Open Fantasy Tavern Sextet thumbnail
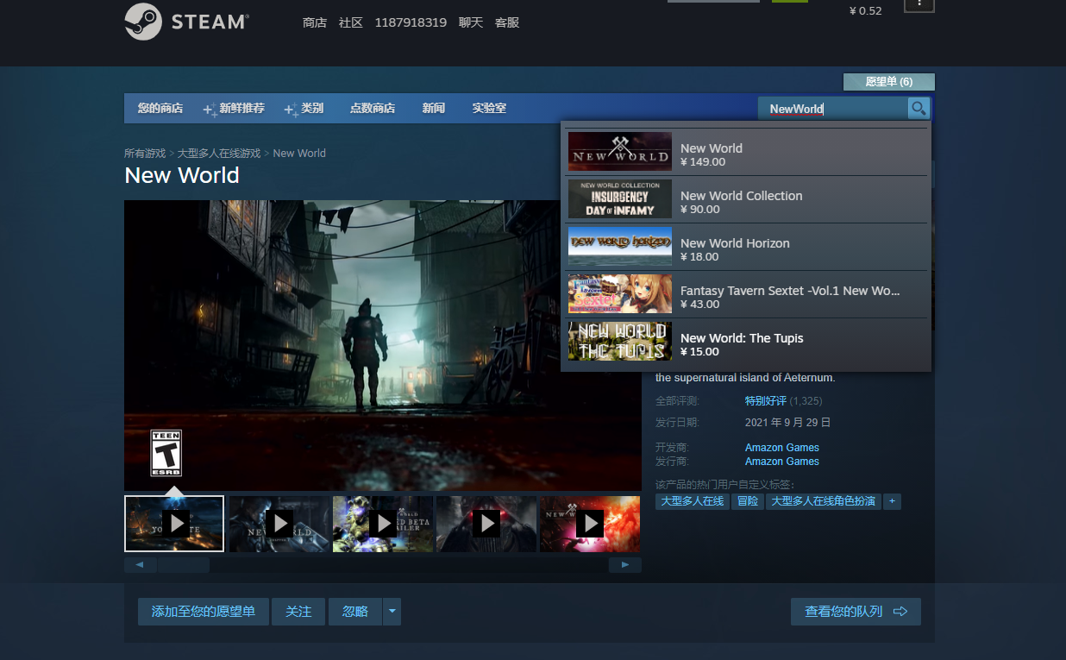Viewport: 1066px width, 660px height. (620, 294)
